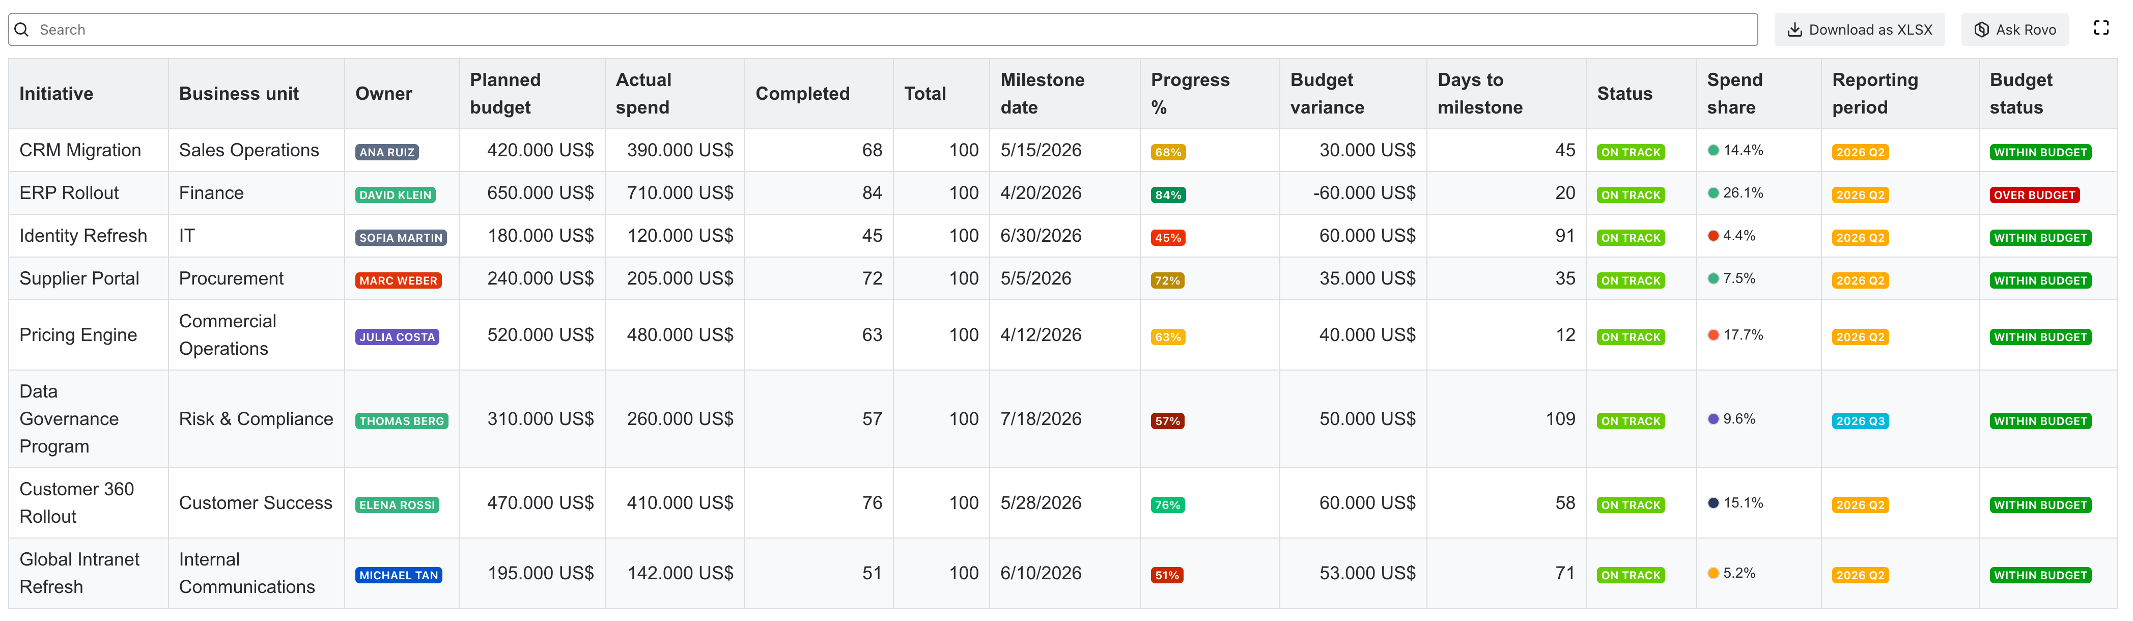Click Customer Success business unit cell

coord(256,502)
